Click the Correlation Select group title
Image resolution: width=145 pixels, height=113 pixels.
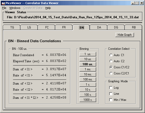coord(119,49)
